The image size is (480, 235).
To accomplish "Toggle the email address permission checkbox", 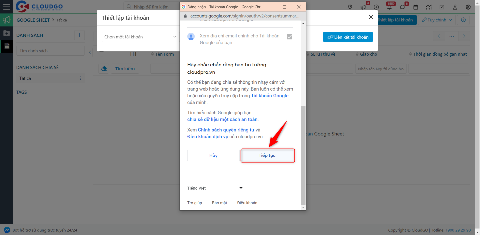I will click(x=289, y=37).
